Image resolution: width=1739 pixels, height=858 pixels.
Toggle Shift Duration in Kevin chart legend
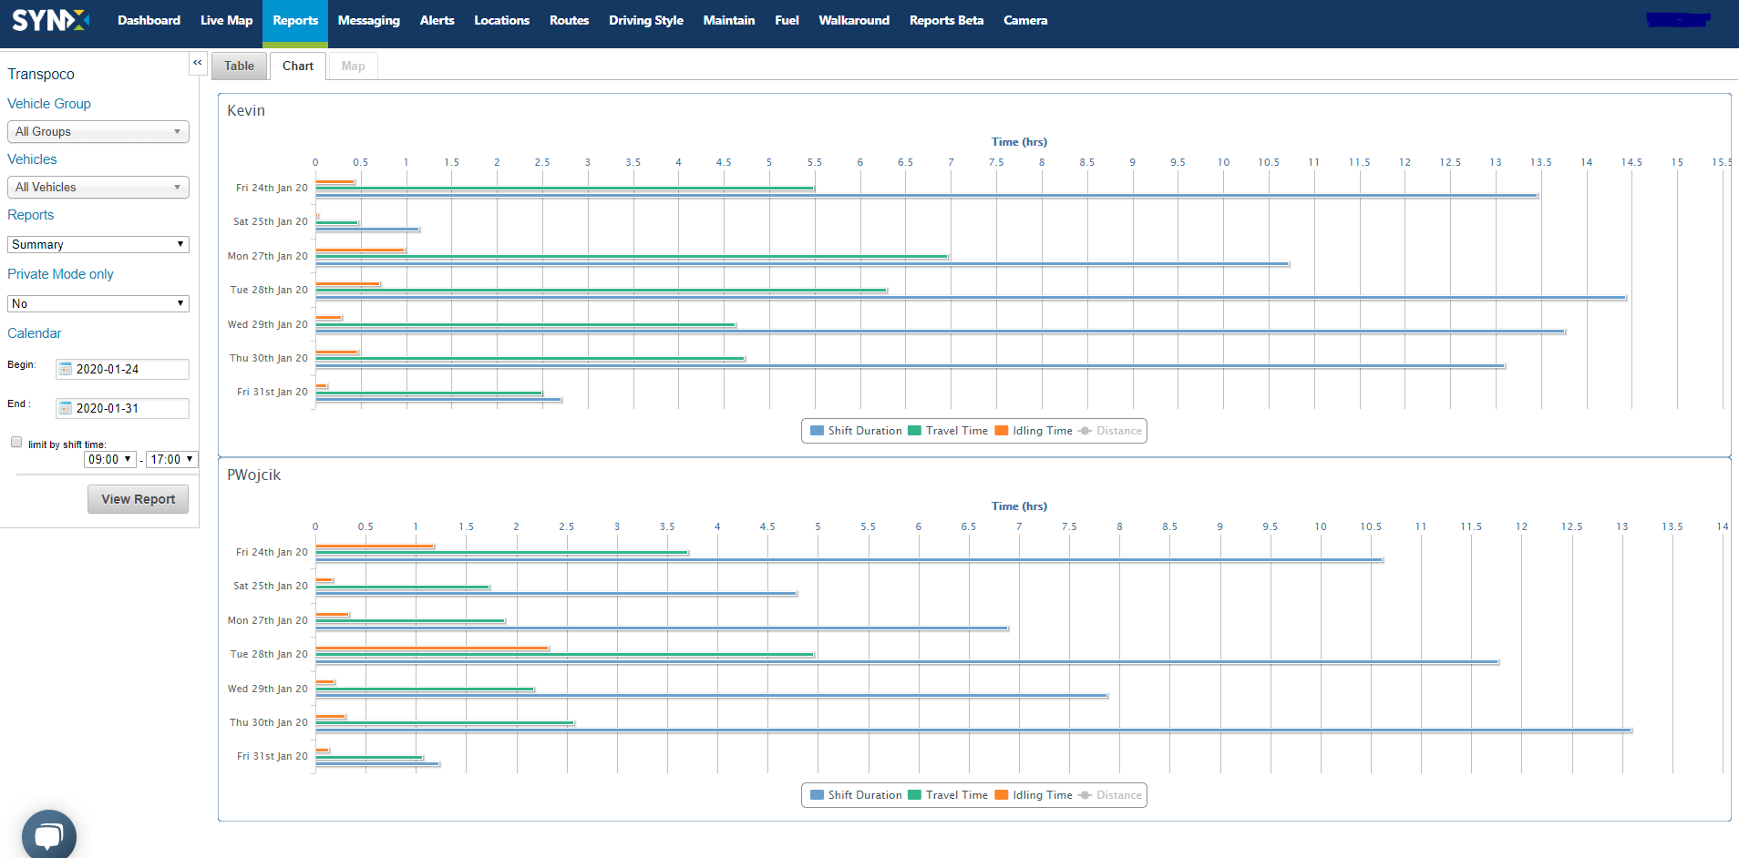856,431
